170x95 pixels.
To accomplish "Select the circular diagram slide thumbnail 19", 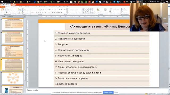I will tap(13, 78).
